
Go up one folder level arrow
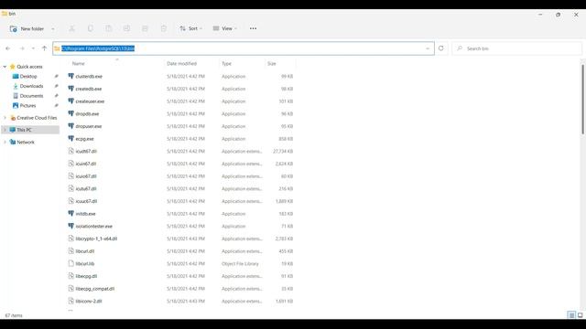coord(45,48)
